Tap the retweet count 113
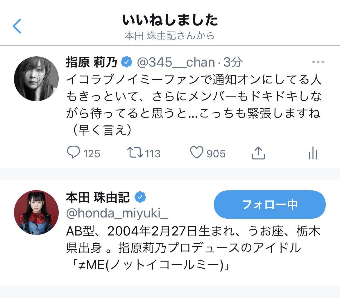Viewport: 340px width, 298px height. 153,154
